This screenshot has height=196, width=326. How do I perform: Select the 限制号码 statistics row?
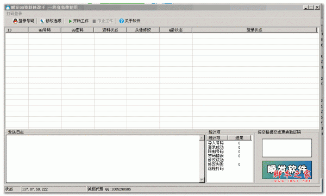[229, 151]
